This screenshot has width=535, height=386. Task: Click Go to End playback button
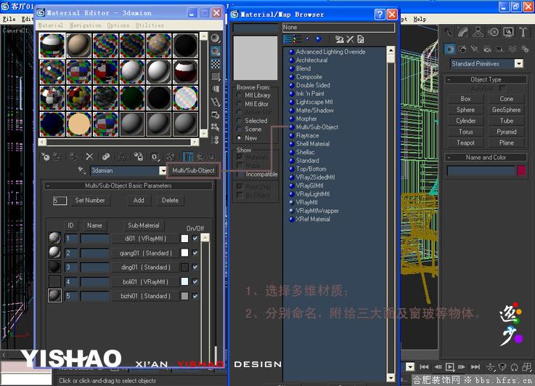475,367
